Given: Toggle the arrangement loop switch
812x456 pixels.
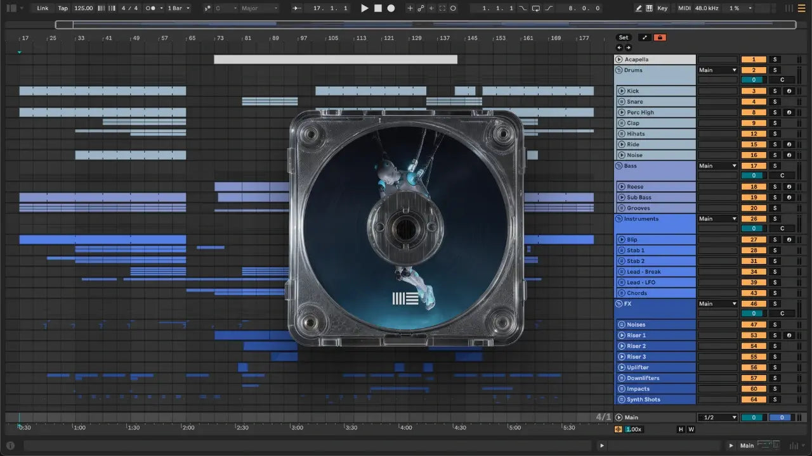Looking at the screenshot, I should click(536, 8).
